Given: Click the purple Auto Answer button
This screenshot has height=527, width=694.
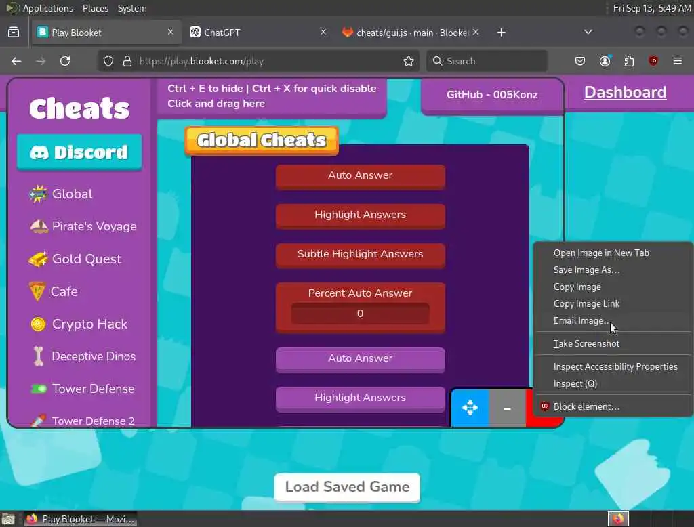Looking at the screenshot, I should point(361,359).
